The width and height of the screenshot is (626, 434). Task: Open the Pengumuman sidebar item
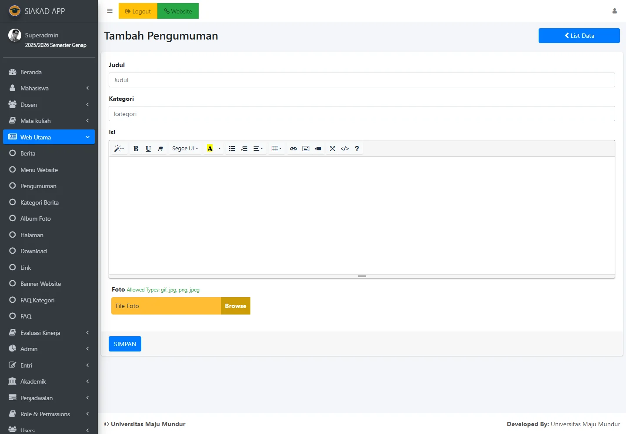tap(38, 186)
